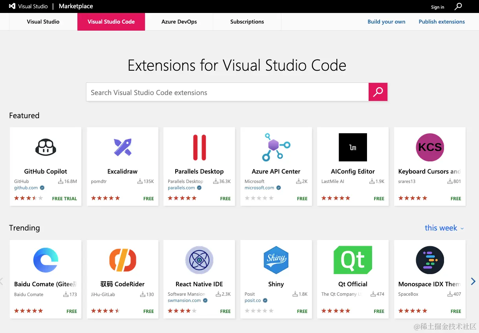Screen dimensions: 479x333
Task: Visit the microsoft.com publisher link
Action: [x=259, y=188]
